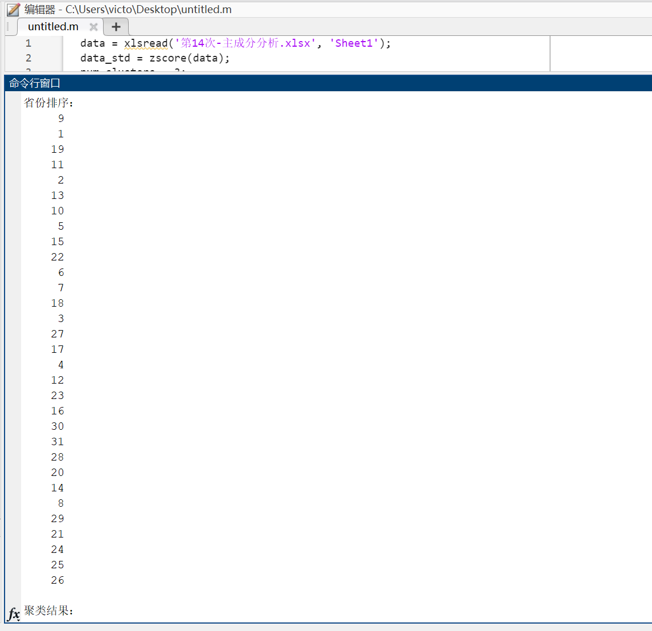Click output value 15
The height and width of the screenshot is (631, 652).
tap(58, 242)
